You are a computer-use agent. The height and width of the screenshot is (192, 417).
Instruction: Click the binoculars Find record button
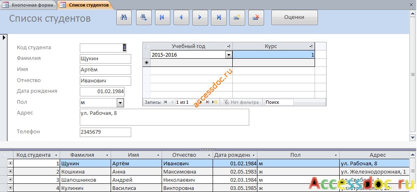pyautogui.click(x=124, y=18)
